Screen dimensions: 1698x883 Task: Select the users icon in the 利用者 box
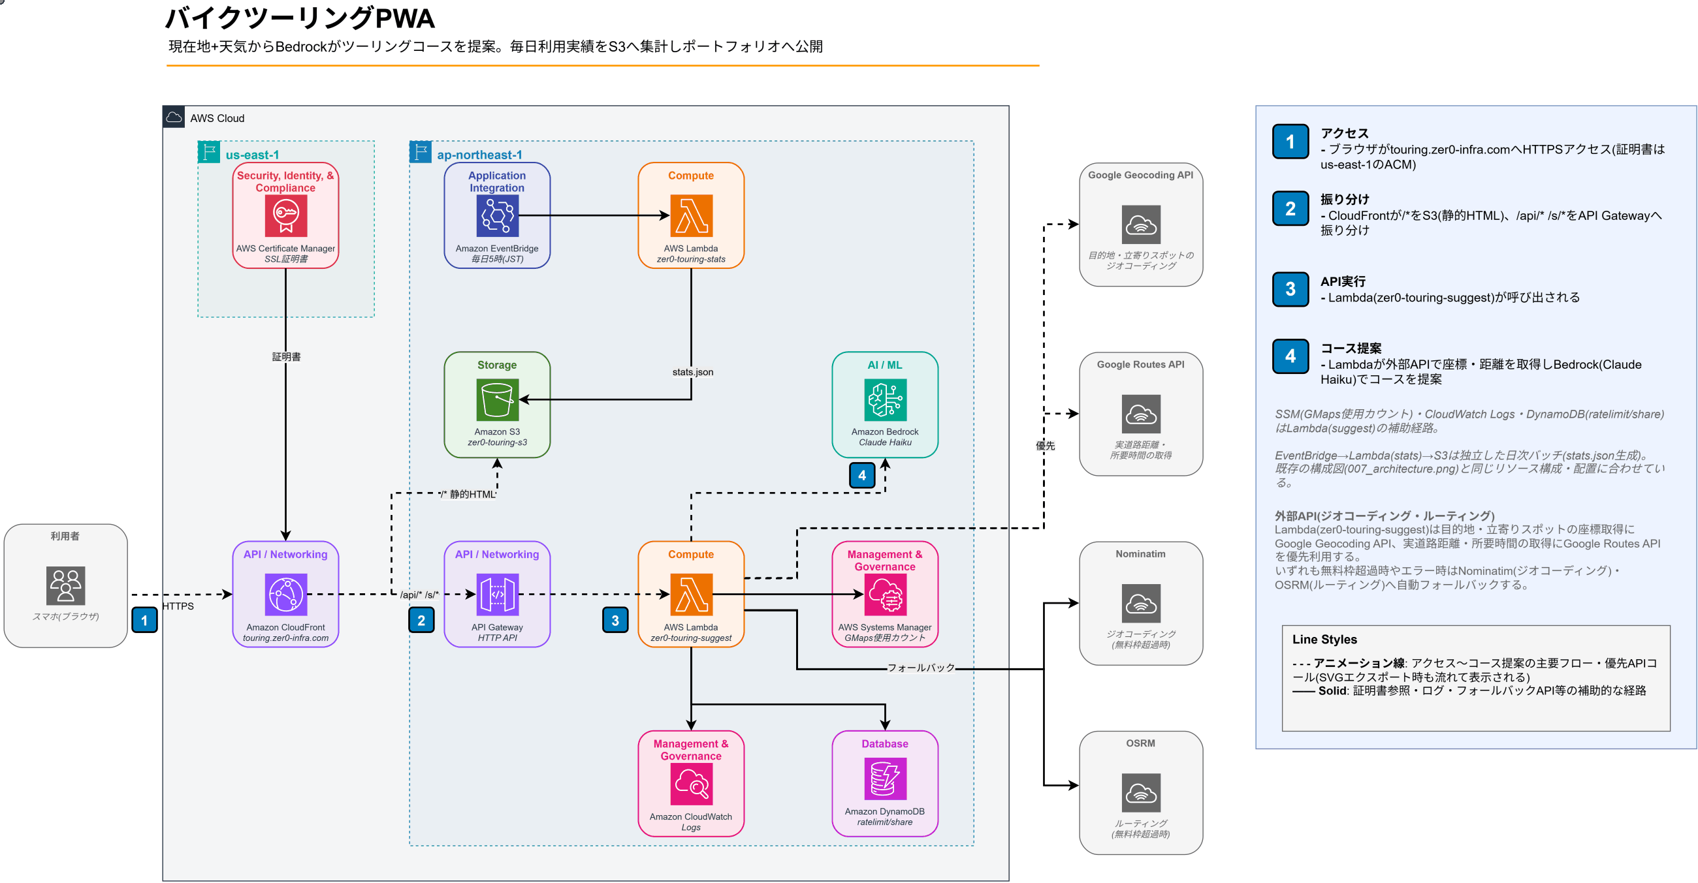point(66,585)
